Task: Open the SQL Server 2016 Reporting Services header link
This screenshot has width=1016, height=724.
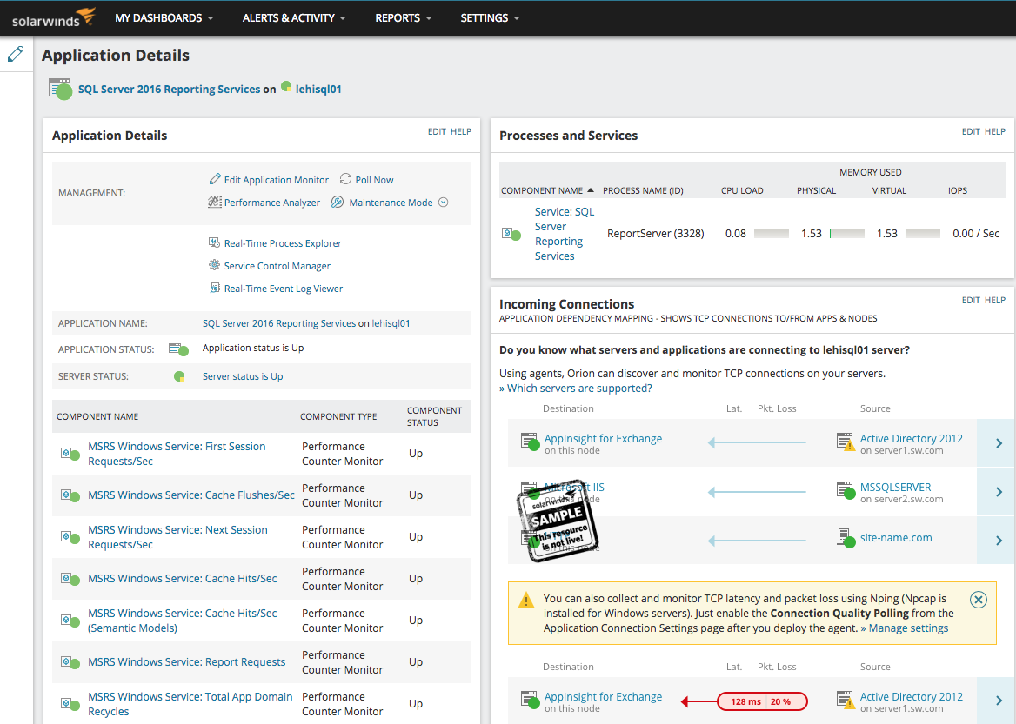Action: (169, 90)
